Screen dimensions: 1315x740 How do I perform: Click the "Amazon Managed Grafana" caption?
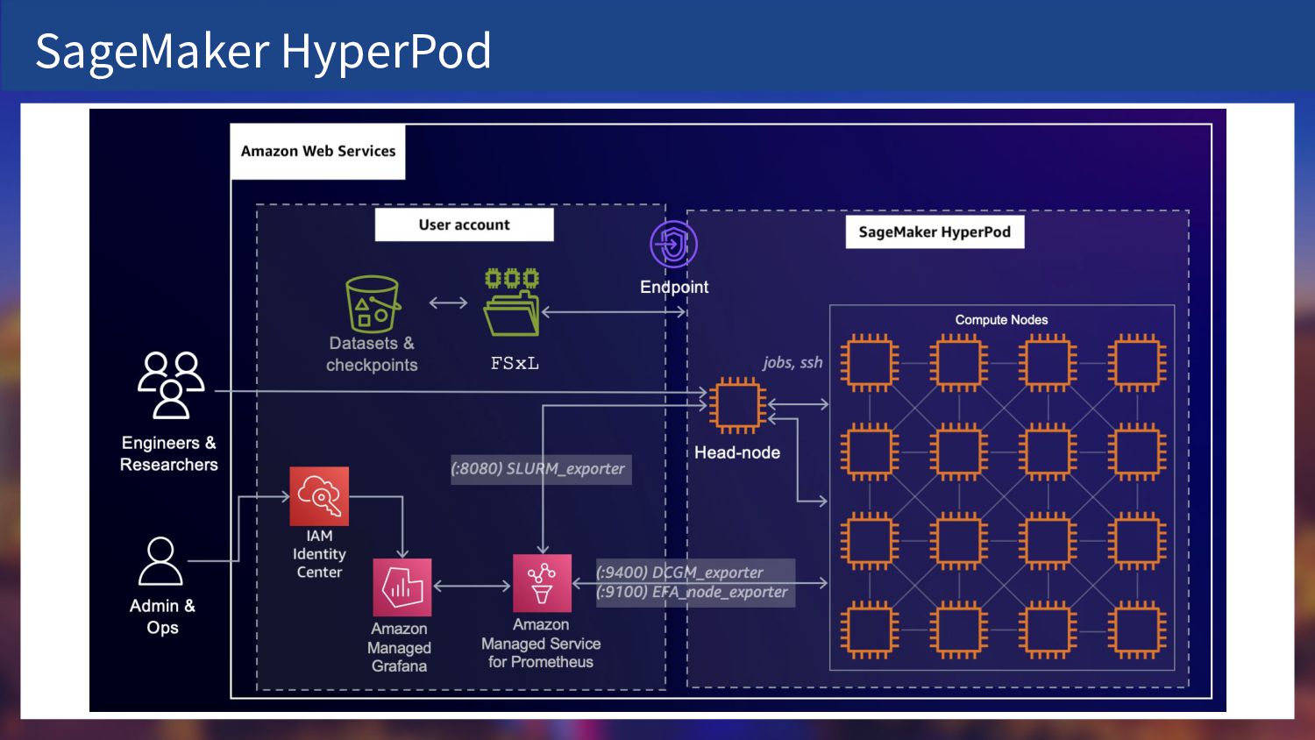coord(399,647)
